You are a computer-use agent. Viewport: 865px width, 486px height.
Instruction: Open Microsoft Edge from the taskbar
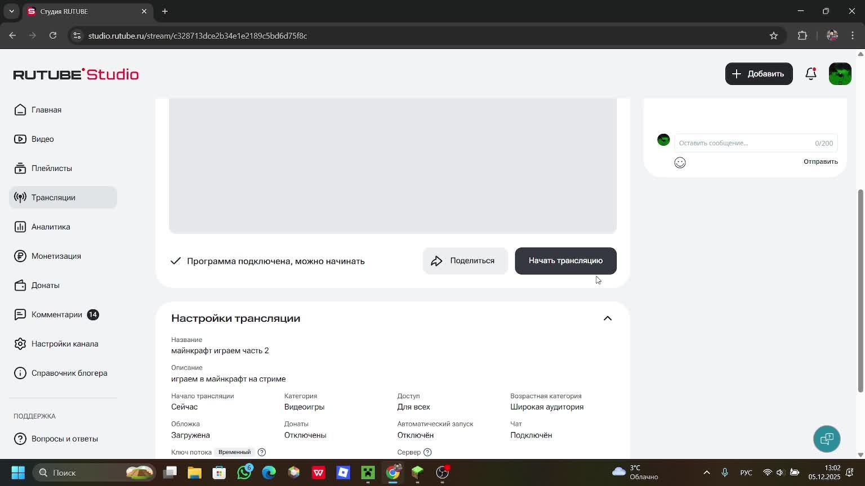[x=269, y=472]
